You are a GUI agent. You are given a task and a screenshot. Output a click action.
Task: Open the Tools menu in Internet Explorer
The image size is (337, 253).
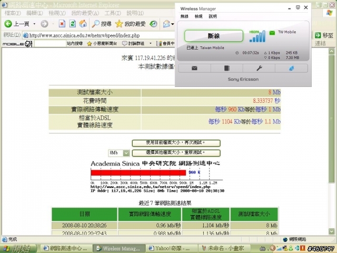[113, 13]
